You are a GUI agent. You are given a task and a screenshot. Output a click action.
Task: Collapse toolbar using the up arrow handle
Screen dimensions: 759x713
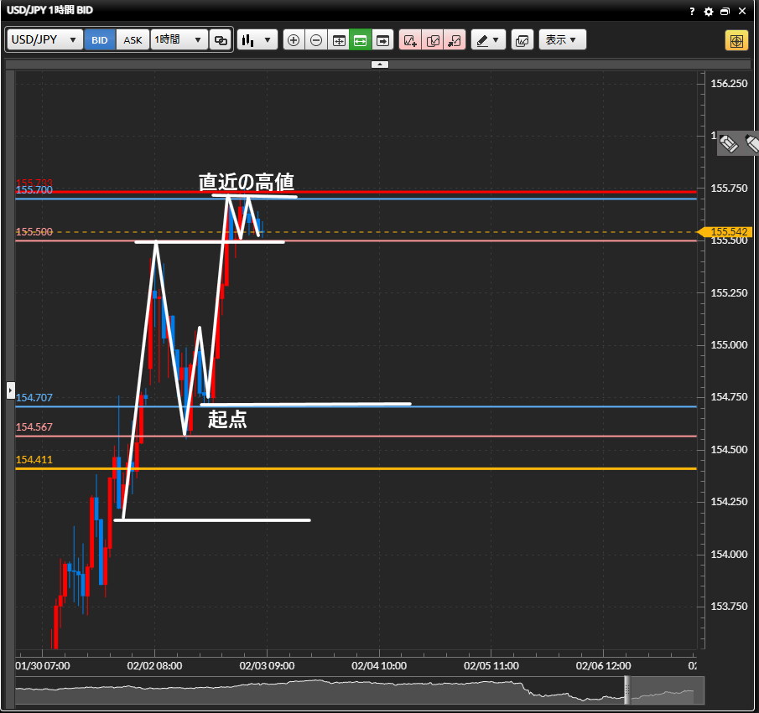[379, 64]
